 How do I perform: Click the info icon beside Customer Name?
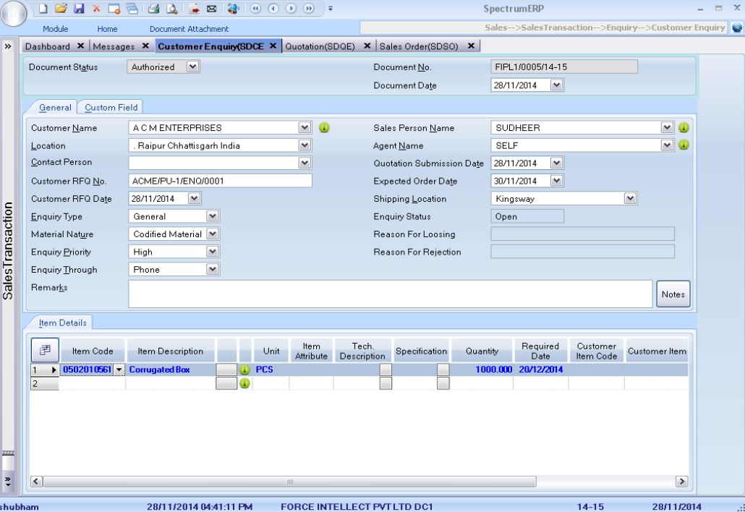point(324,127)
